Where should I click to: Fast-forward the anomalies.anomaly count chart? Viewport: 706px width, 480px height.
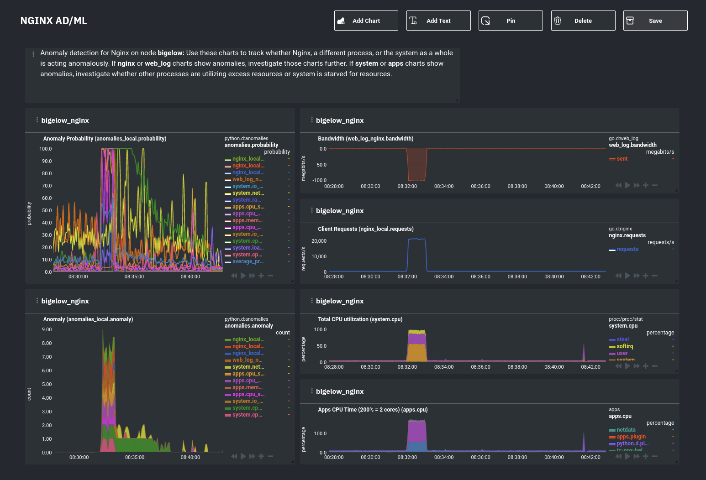coord(252,456)
